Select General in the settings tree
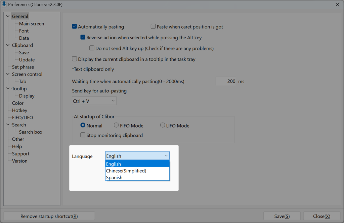The height and width of the screenshot is (223, 344). 20,16
